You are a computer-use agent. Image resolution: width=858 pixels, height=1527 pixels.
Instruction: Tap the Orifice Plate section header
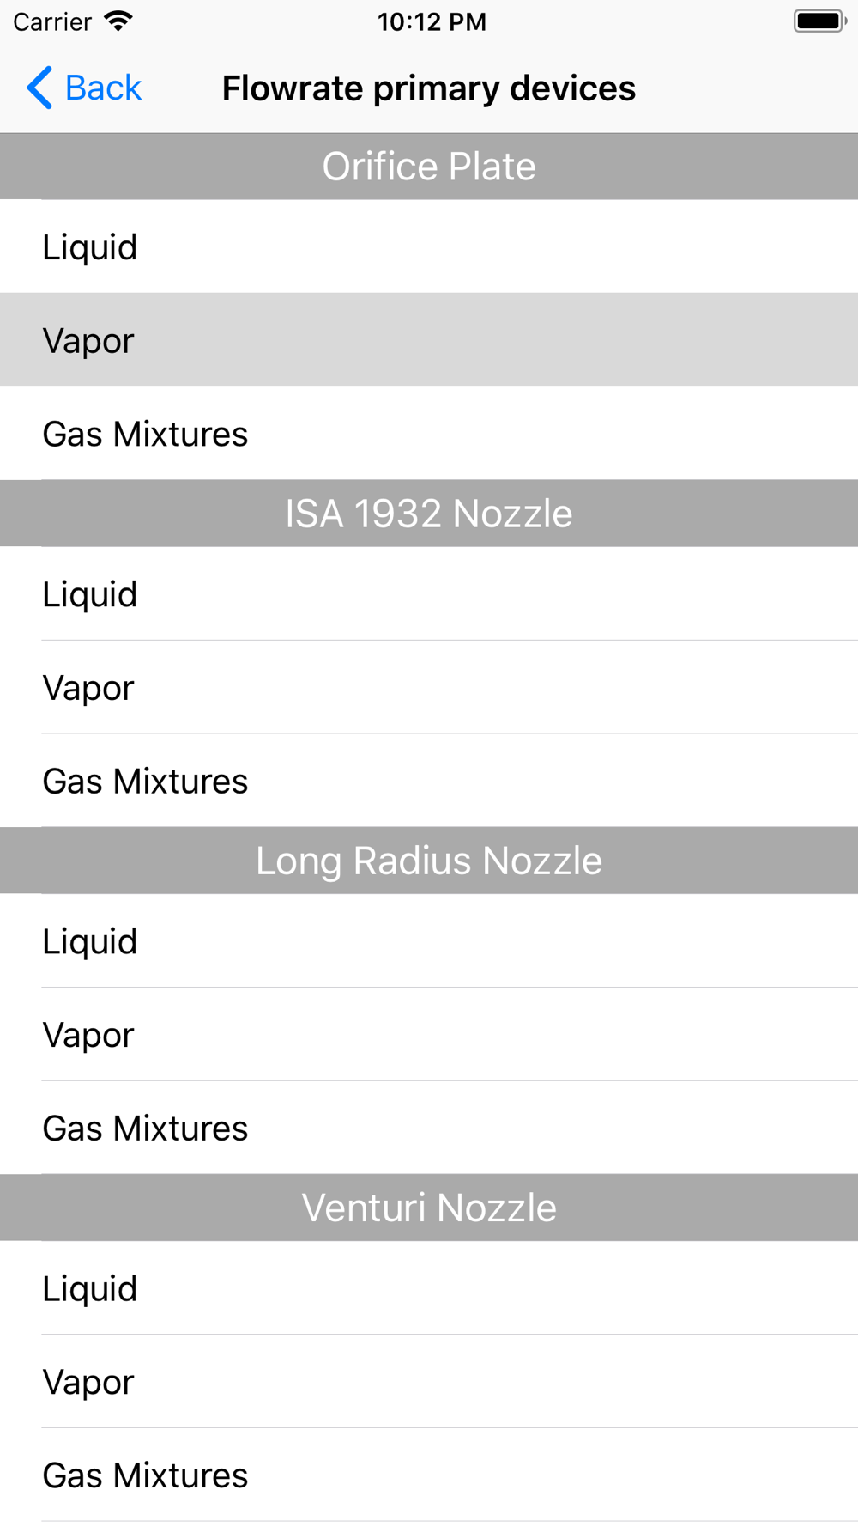pos(429,167)
